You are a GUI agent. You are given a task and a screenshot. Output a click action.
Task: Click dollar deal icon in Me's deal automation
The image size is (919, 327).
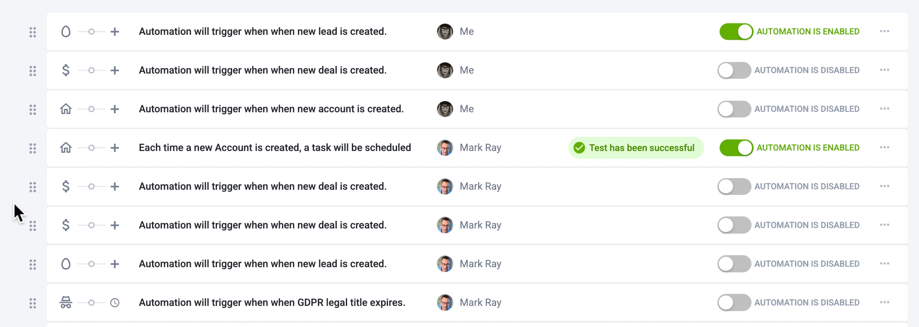(65, 70)
